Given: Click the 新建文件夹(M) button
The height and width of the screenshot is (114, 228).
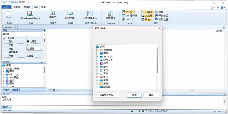Looking at the screenshot, I should [107, 95].
